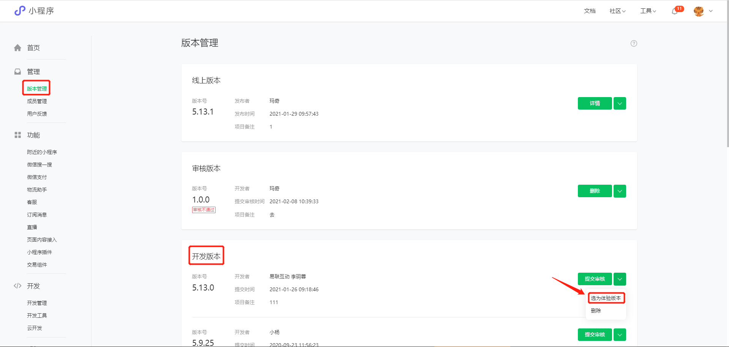
Task: Click the 详情 button on 线上版本
Action: (x=595, y=103)
